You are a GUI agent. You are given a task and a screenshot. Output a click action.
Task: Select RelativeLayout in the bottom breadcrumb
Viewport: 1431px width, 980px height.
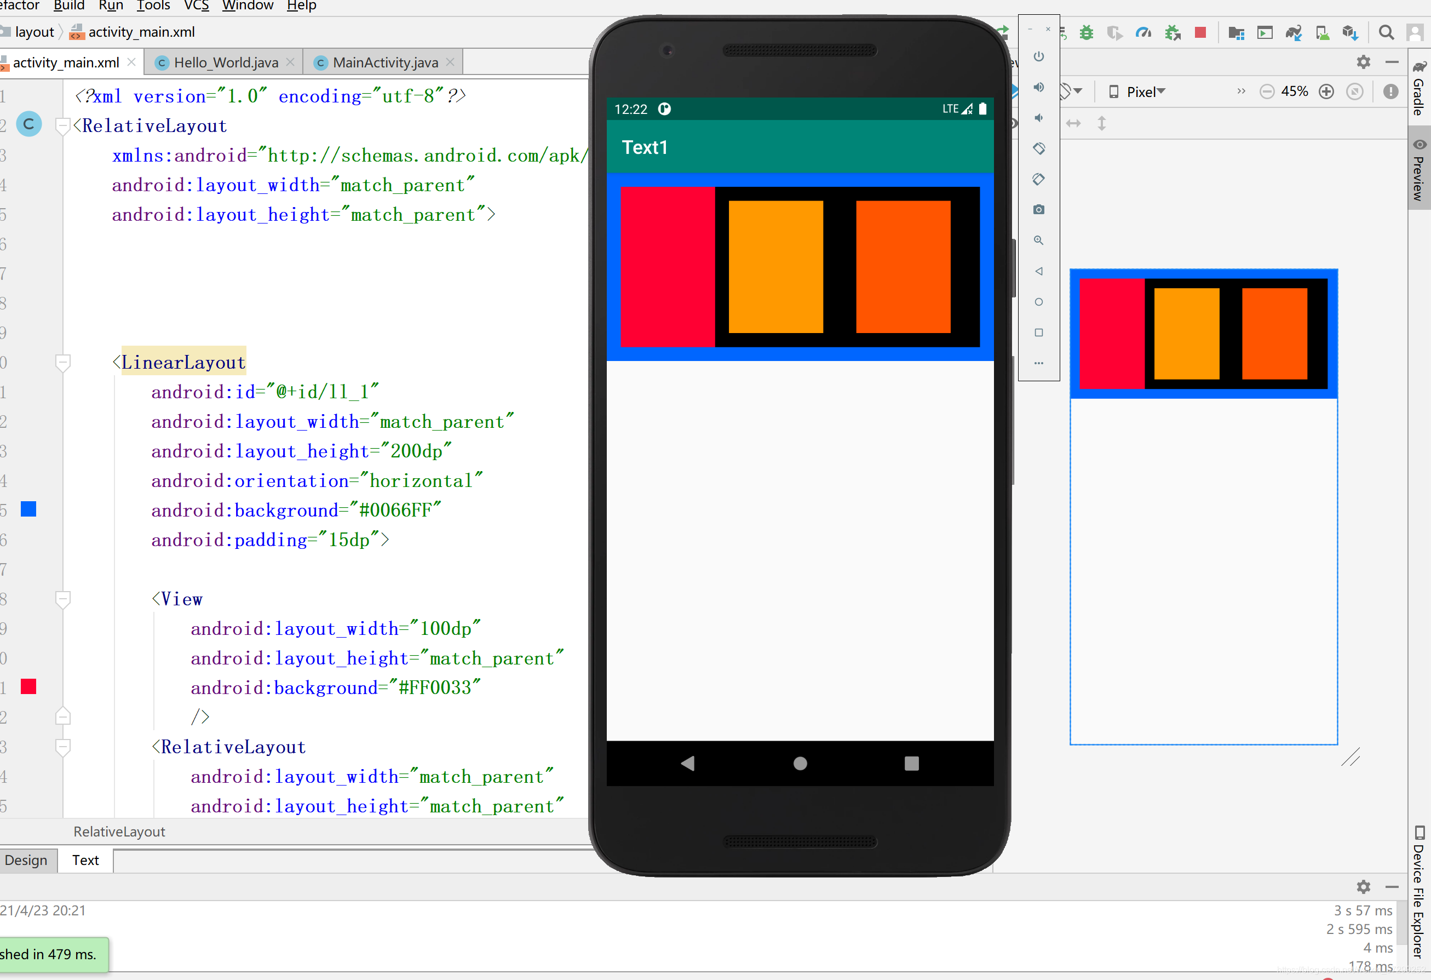tap(119, 832)
